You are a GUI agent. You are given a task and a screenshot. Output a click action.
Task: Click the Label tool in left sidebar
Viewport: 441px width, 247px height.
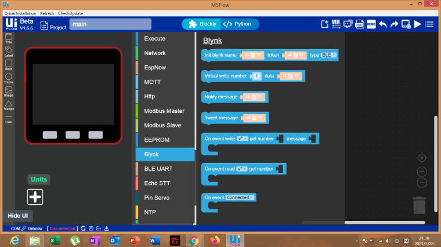click(x=9, y=51)
